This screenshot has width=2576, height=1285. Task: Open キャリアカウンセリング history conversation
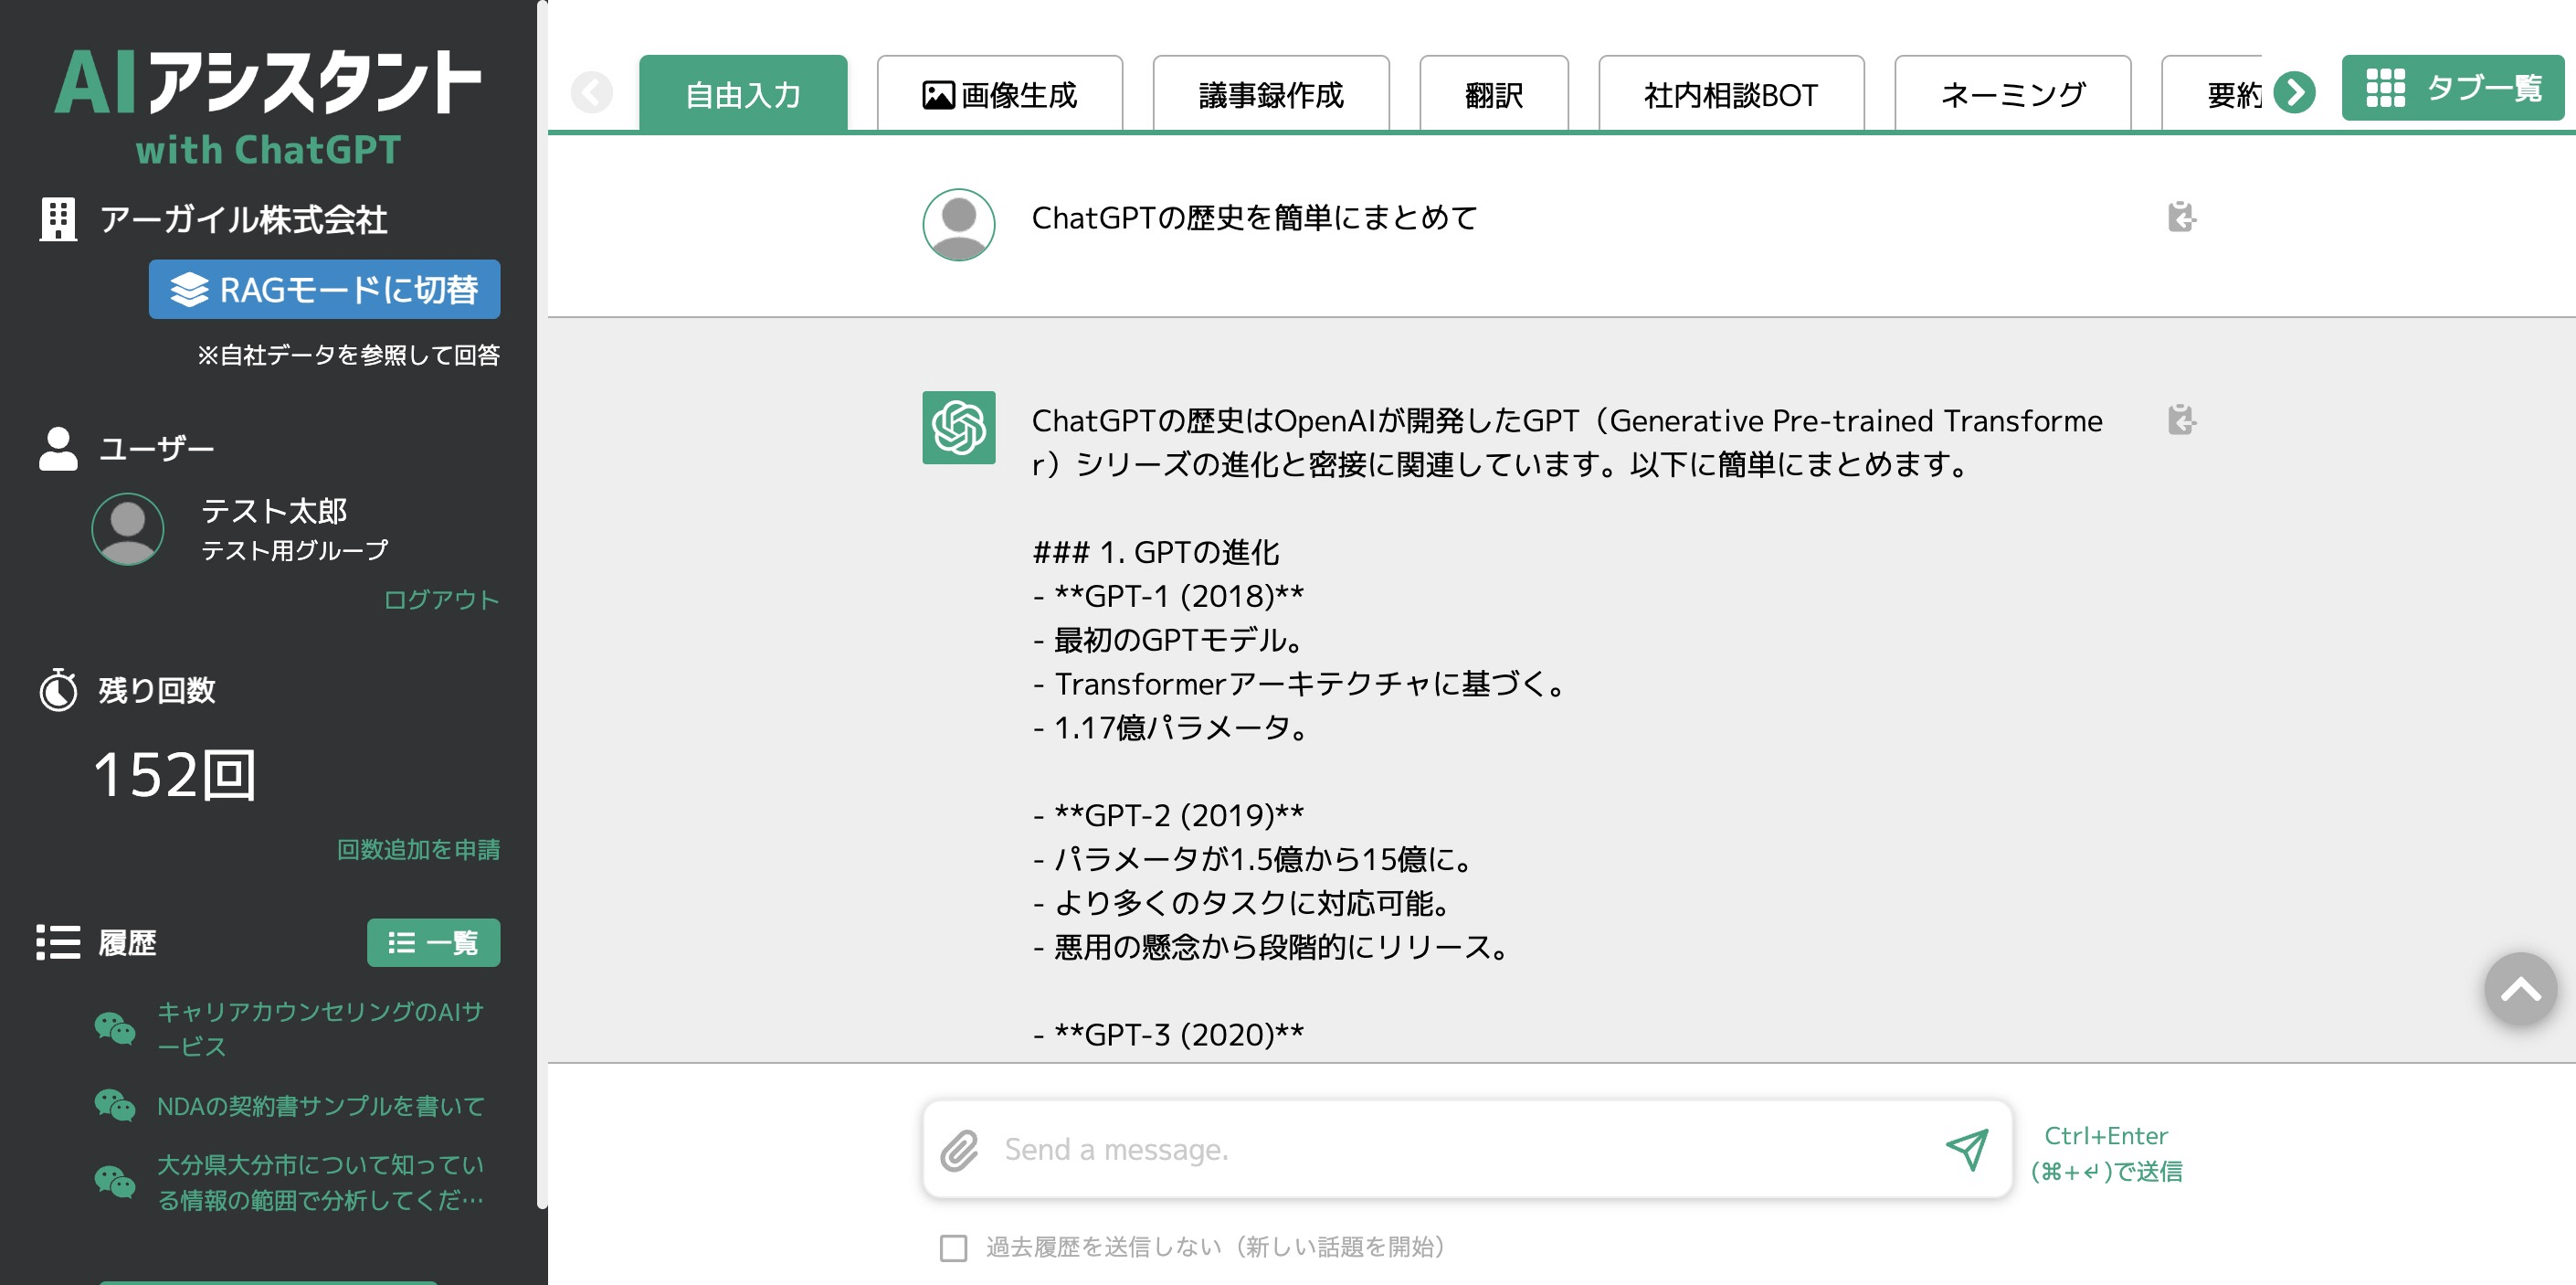click(320, 1029)
